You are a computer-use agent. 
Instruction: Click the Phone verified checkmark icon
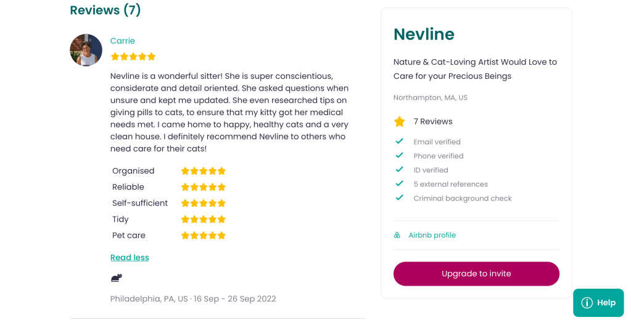coord(400,156)
